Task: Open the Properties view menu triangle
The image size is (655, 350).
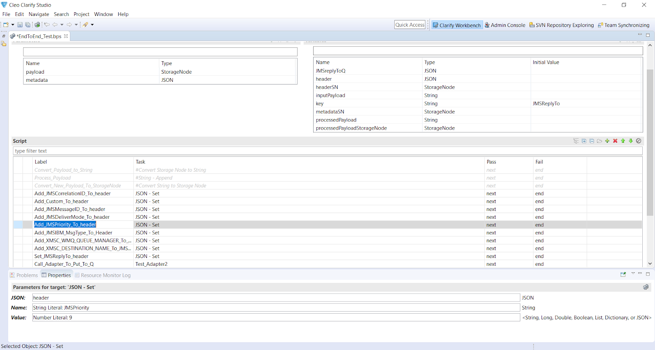Action: [633, 273]
